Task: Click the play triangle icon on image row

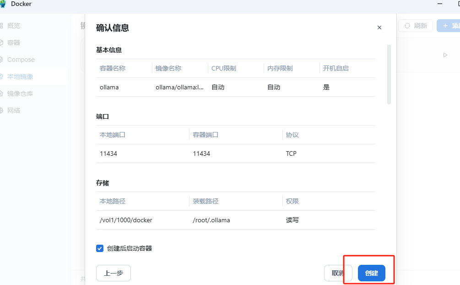Action: (445, 55)
